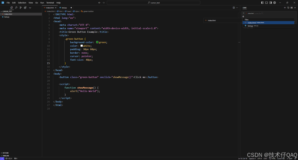Screen dimensions: 298x160
Task: Click the CHAT panel tab
Action: 244,8
